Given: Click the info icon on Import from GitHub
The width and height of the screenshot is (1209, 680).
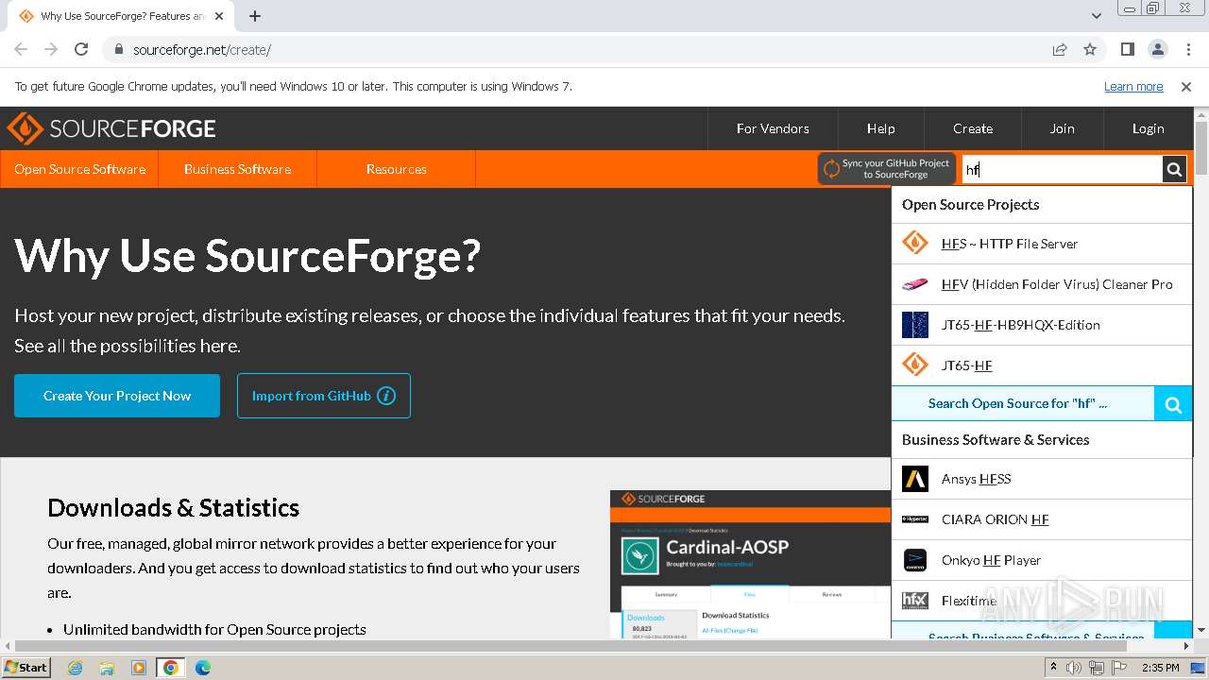Looking at the screenshot, I should [386, 396].
